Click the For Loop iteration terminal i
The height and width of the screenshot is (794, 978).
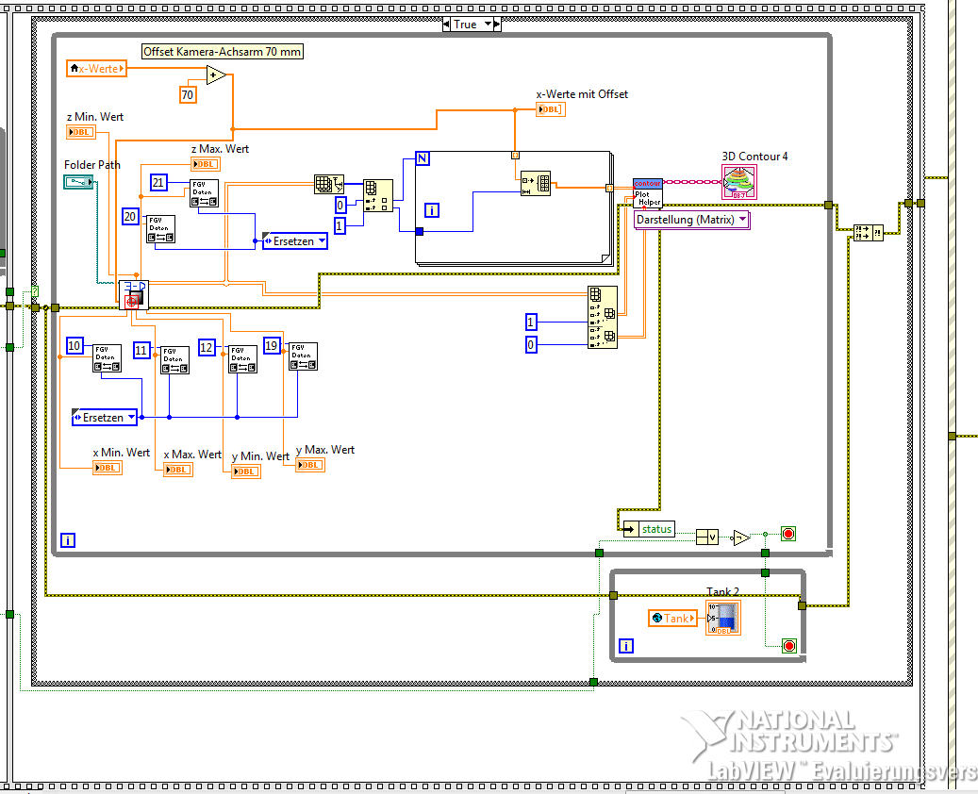point(432,210)
